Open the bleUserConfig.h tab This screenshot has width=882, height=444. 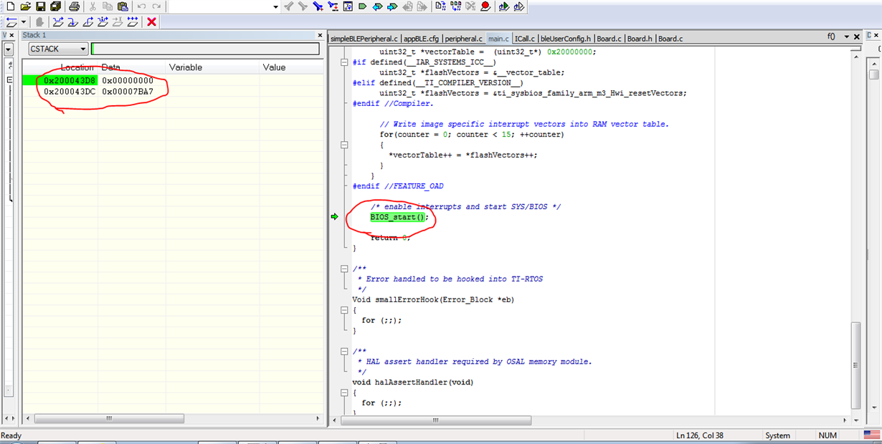point(566,39)
